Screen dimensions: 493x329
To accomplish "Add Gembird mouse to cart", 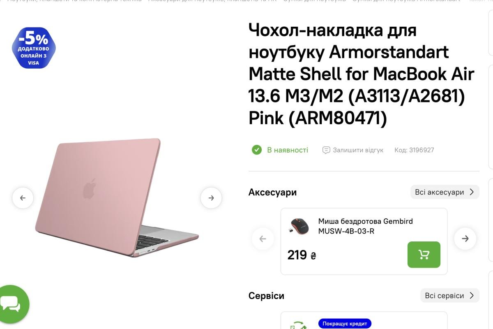I will [x=424, y=255].
